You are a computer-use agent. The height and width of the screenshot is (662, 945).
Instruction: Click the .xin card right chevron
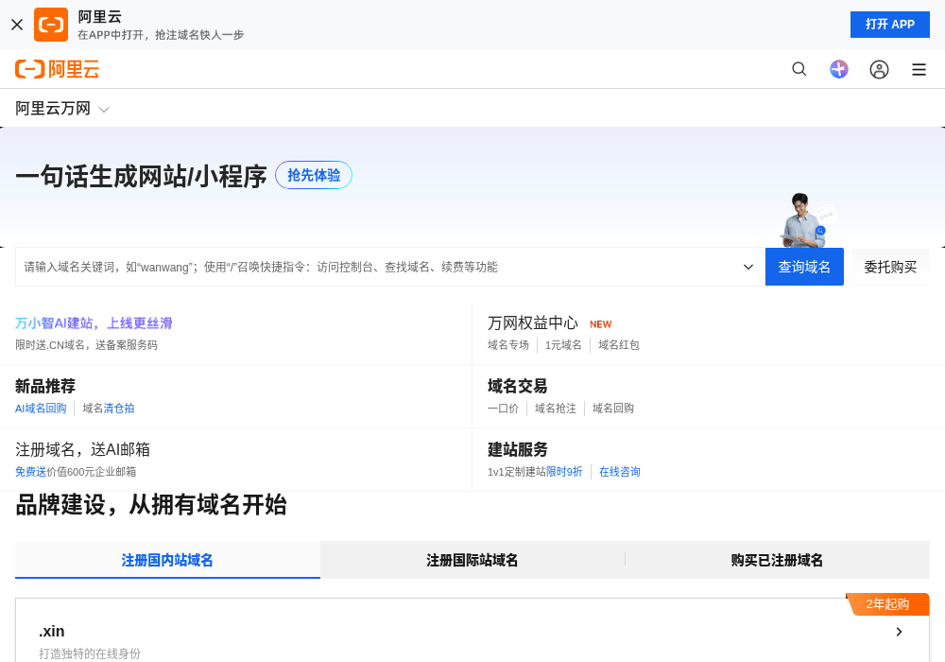coord(899,631)
